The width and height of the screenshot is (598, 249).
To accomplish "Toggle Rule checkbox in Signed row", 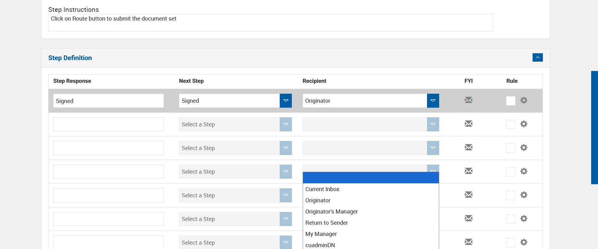I will pos(510,101).
